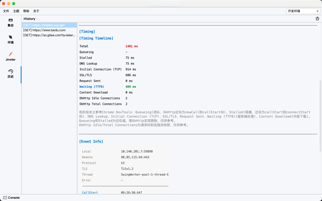Open the 开发环境 environment dropdown
Screen dimensions: 322x201
pyautogui.click(x=303, y=11)
